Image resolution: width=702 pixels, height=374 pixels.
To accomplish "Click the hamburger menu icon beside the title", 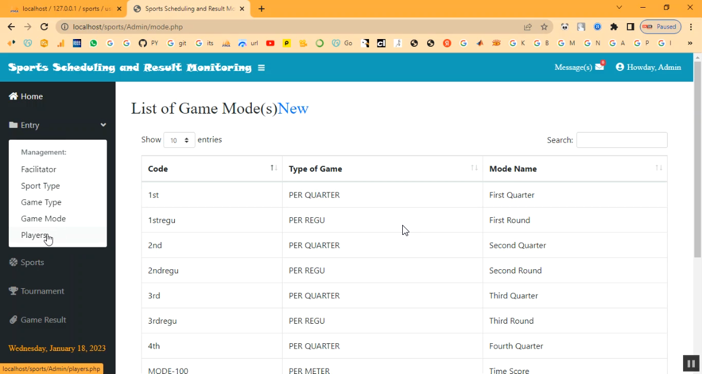I will point(261,68).
